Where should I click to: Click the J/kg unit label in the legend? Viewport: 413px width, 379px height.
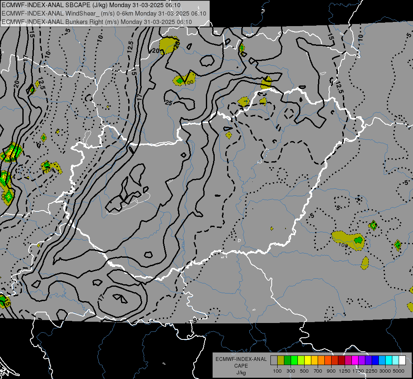pos(241,373)
